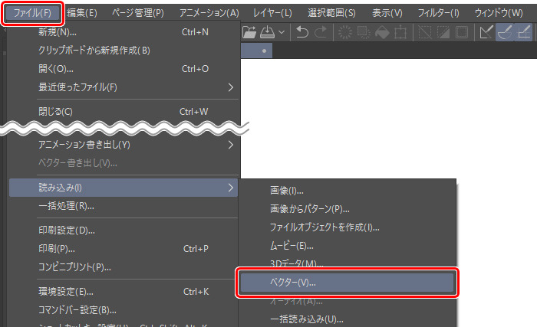
Task: Choose 一括処理(R)... menu entry
Action: [x=124, y=206]
